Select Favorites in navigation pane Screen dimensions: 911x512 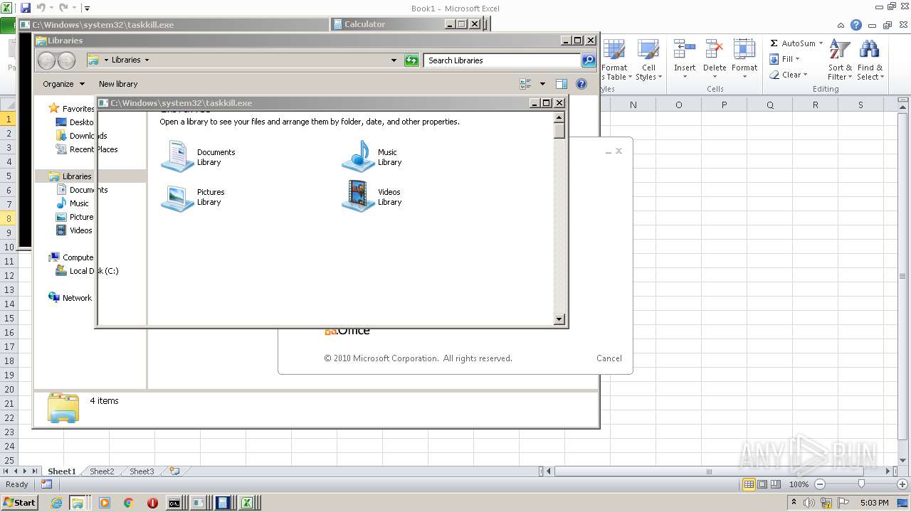click(x=78, y=109)
